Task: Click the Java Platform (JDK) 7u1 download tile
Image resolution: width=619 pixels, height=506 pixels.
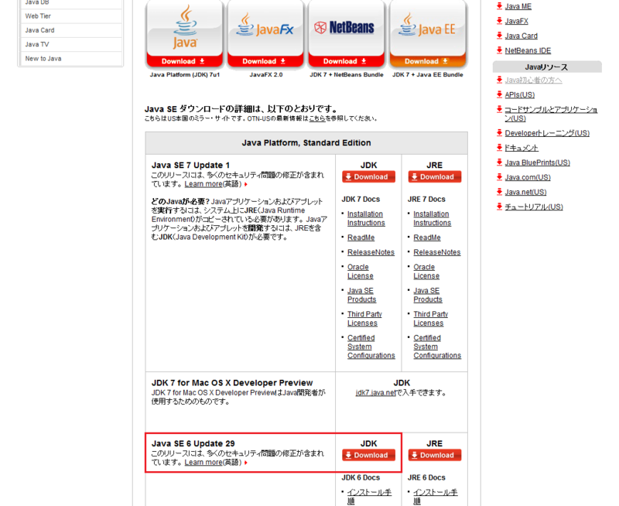Action: pyautogui.click(x=184, y=34)
